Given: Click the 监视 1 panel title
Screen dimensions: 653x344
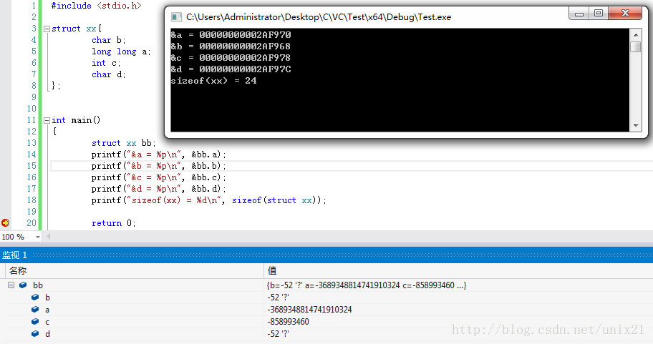Looking at the screenshot, I should tap(15, 255).
